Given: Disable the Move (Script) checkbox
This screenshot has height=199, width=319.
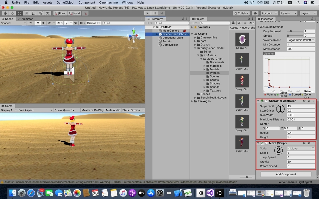Looking at the screenshot, I should [x=266, y=143].
